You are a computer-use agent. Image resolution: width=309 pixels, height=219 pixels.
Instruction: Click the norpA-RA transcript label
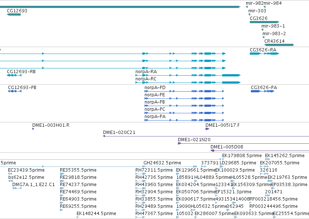pos(146,72)
